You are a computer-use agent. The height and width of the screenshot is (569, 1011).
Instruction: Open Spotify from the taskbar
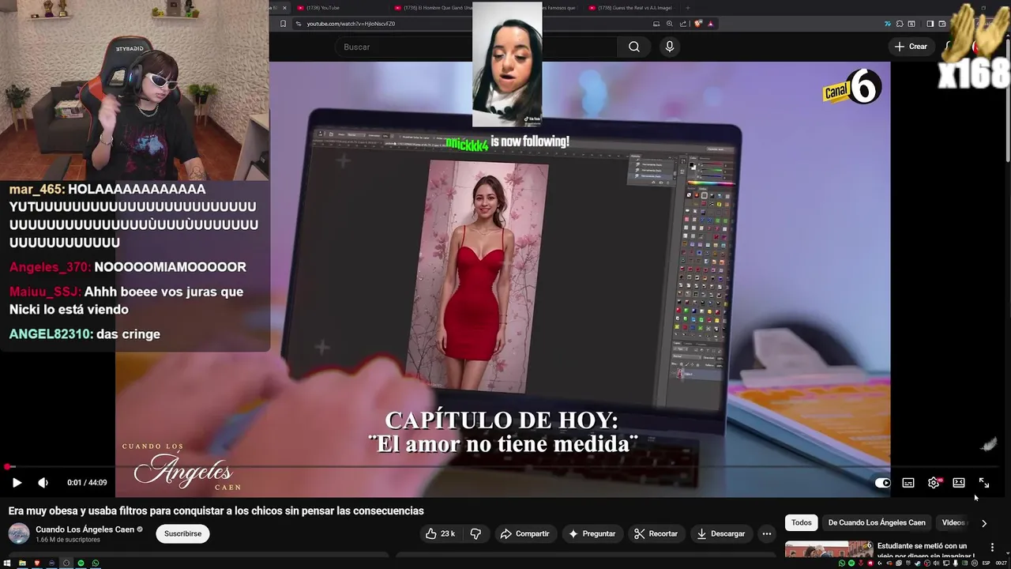pyautogui.click(x=81, y=563)
